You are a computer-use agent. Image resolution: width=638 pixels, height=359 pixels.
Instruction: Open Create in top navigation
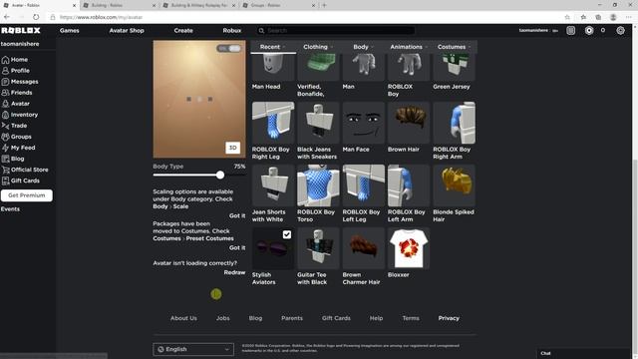183,31
